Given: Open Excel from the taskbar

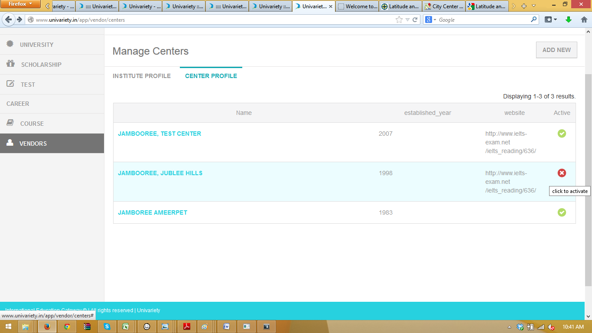Looking at the screenshot, I should [125, 326].
